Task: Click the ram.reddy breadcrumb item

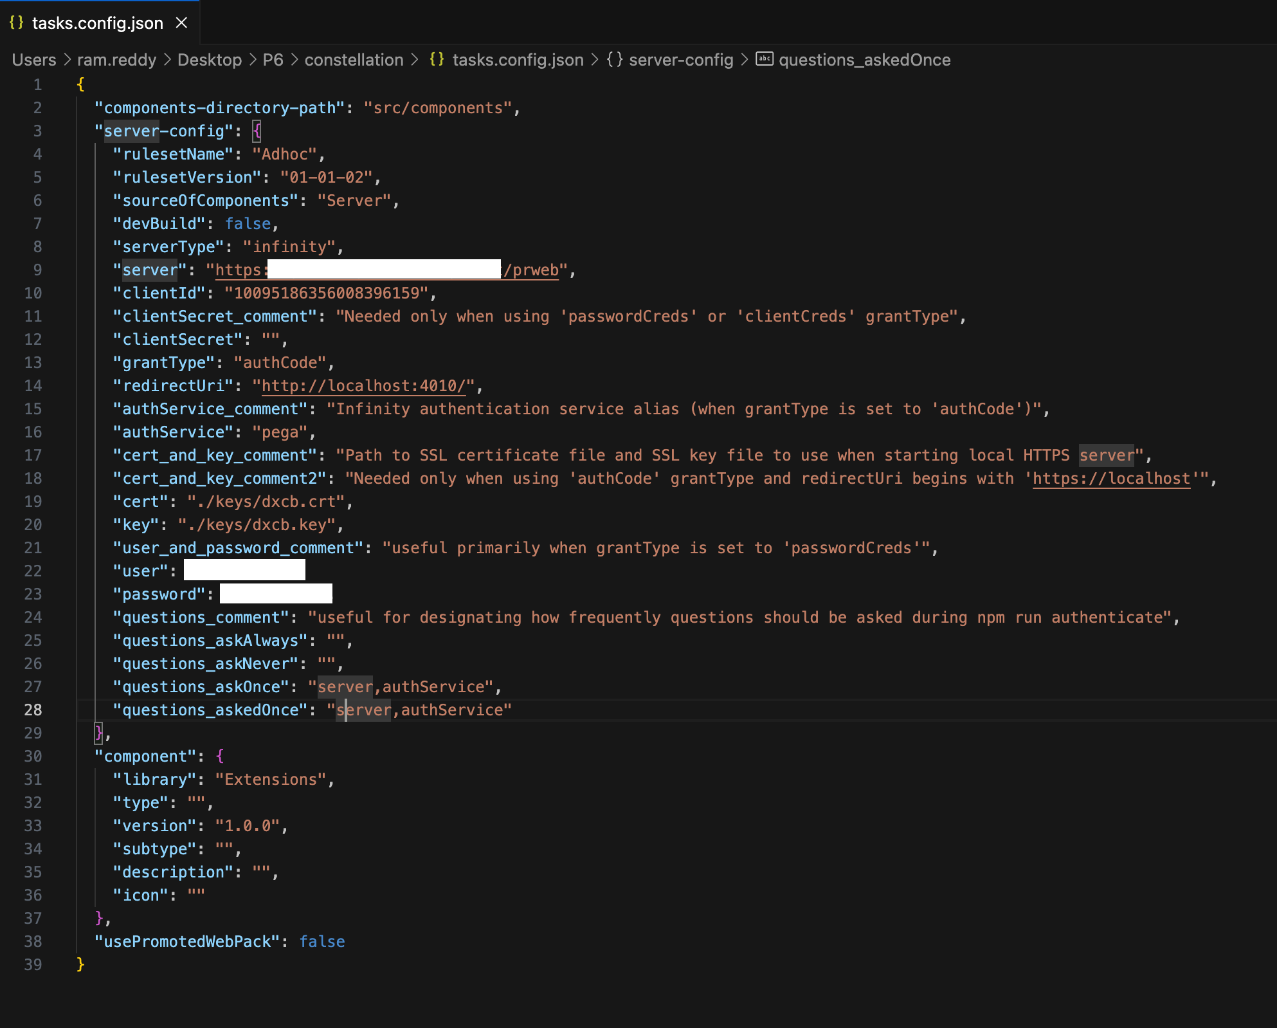Action: click(x=116, y=59)
